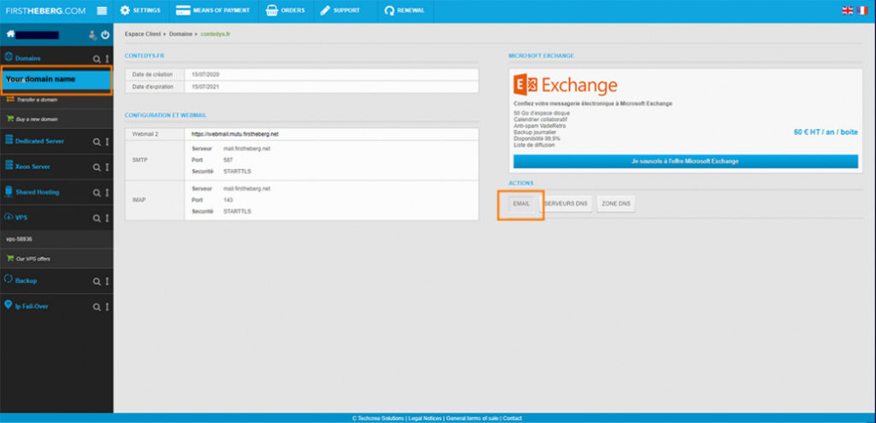
Task: Click the EMAIL action button
Action: pyautogui.click(x=521, y=204)
